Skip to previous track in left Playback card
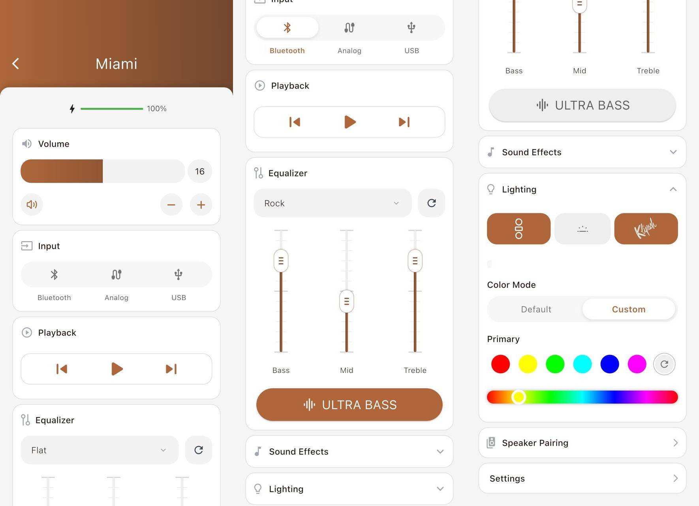The image size is (699, 506). pyautogui.click(x=62, y=369)
